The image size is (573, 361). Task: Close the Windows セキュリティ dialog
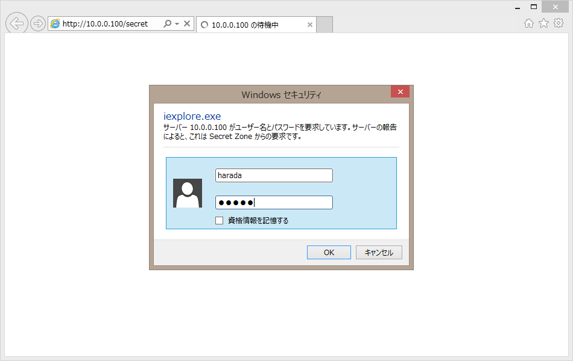click(x=400, y=91)
